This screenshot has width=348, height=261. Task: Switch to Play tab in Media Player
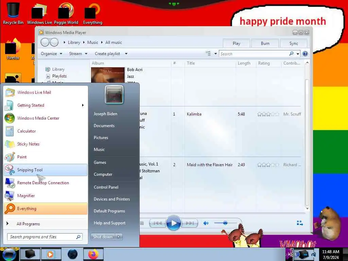coord(237,43)
